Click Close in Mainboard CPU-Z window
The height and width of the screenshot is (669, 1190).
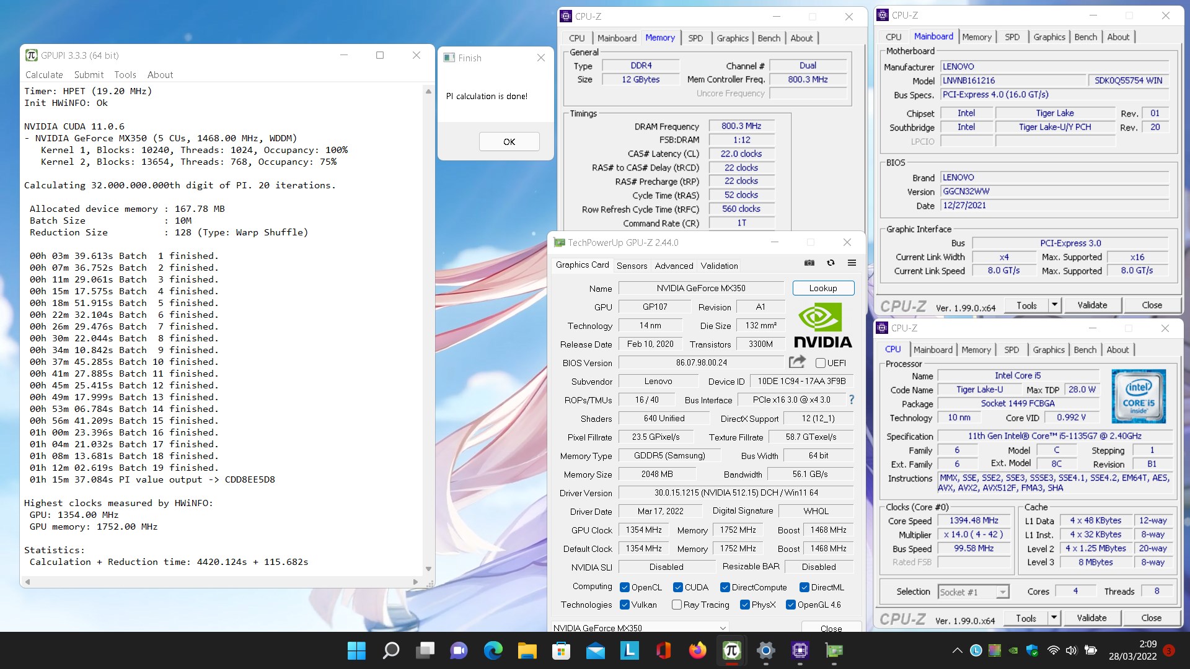pyautogui.click(x=1152, y=305)
